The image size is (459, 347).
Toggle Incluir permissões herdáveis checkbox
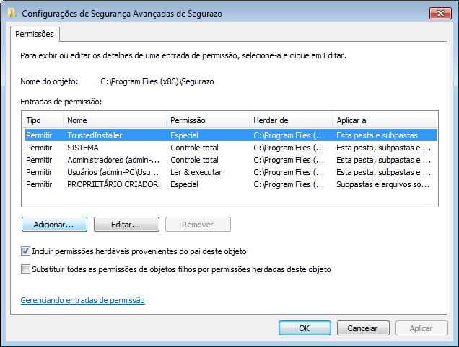tap(25, 251)
